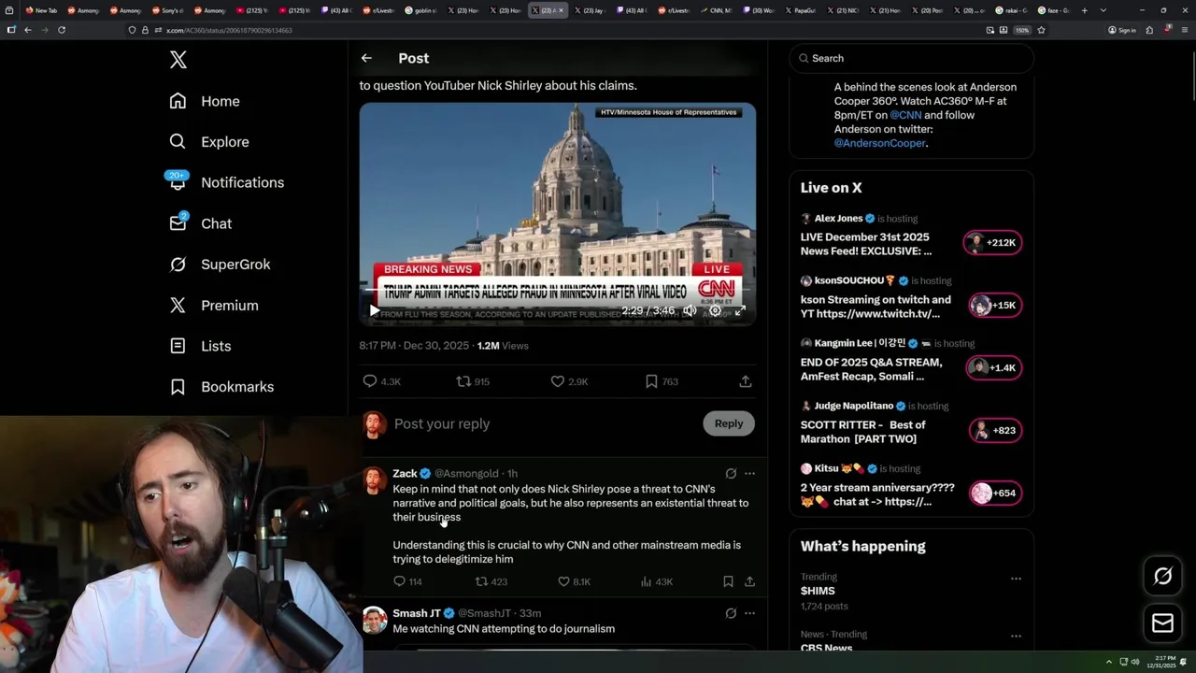Join Judge Napolitano live +823

pos(994,431)
